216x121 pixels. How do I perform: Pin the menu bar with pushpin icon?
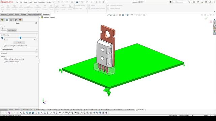(x=54, y=2)
